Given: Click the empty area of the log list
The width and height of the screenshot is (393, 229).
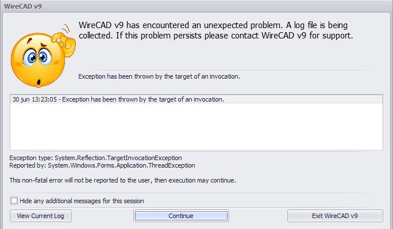Looking at the screenshot, I should pyautogui.click(x=196, y=126).
